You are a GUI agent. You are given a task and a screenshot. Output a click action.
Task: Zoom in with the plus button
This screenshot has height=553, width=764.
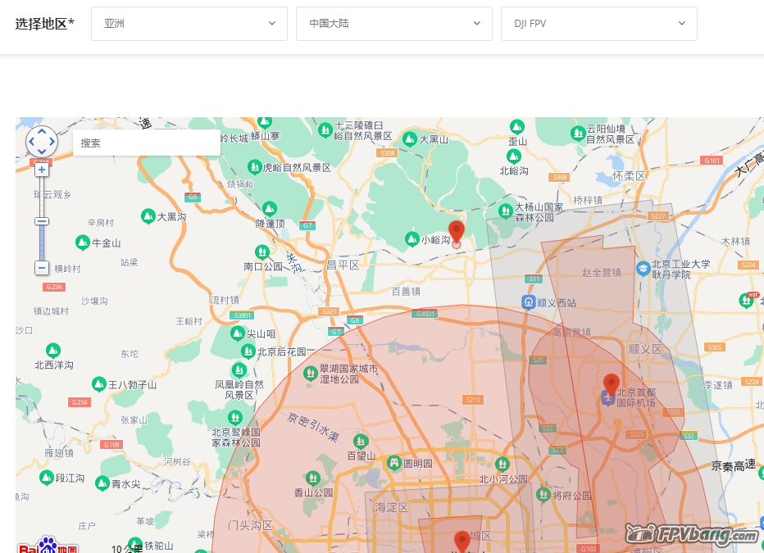42,170
